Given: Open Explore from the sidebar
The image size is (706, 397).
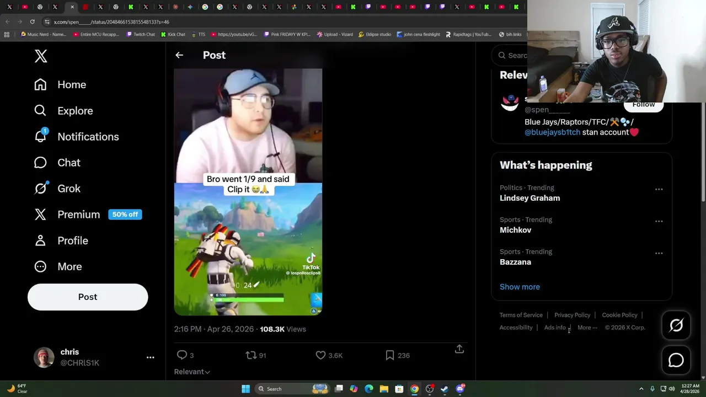Looking at the screenshot, I should coord(63,110).
